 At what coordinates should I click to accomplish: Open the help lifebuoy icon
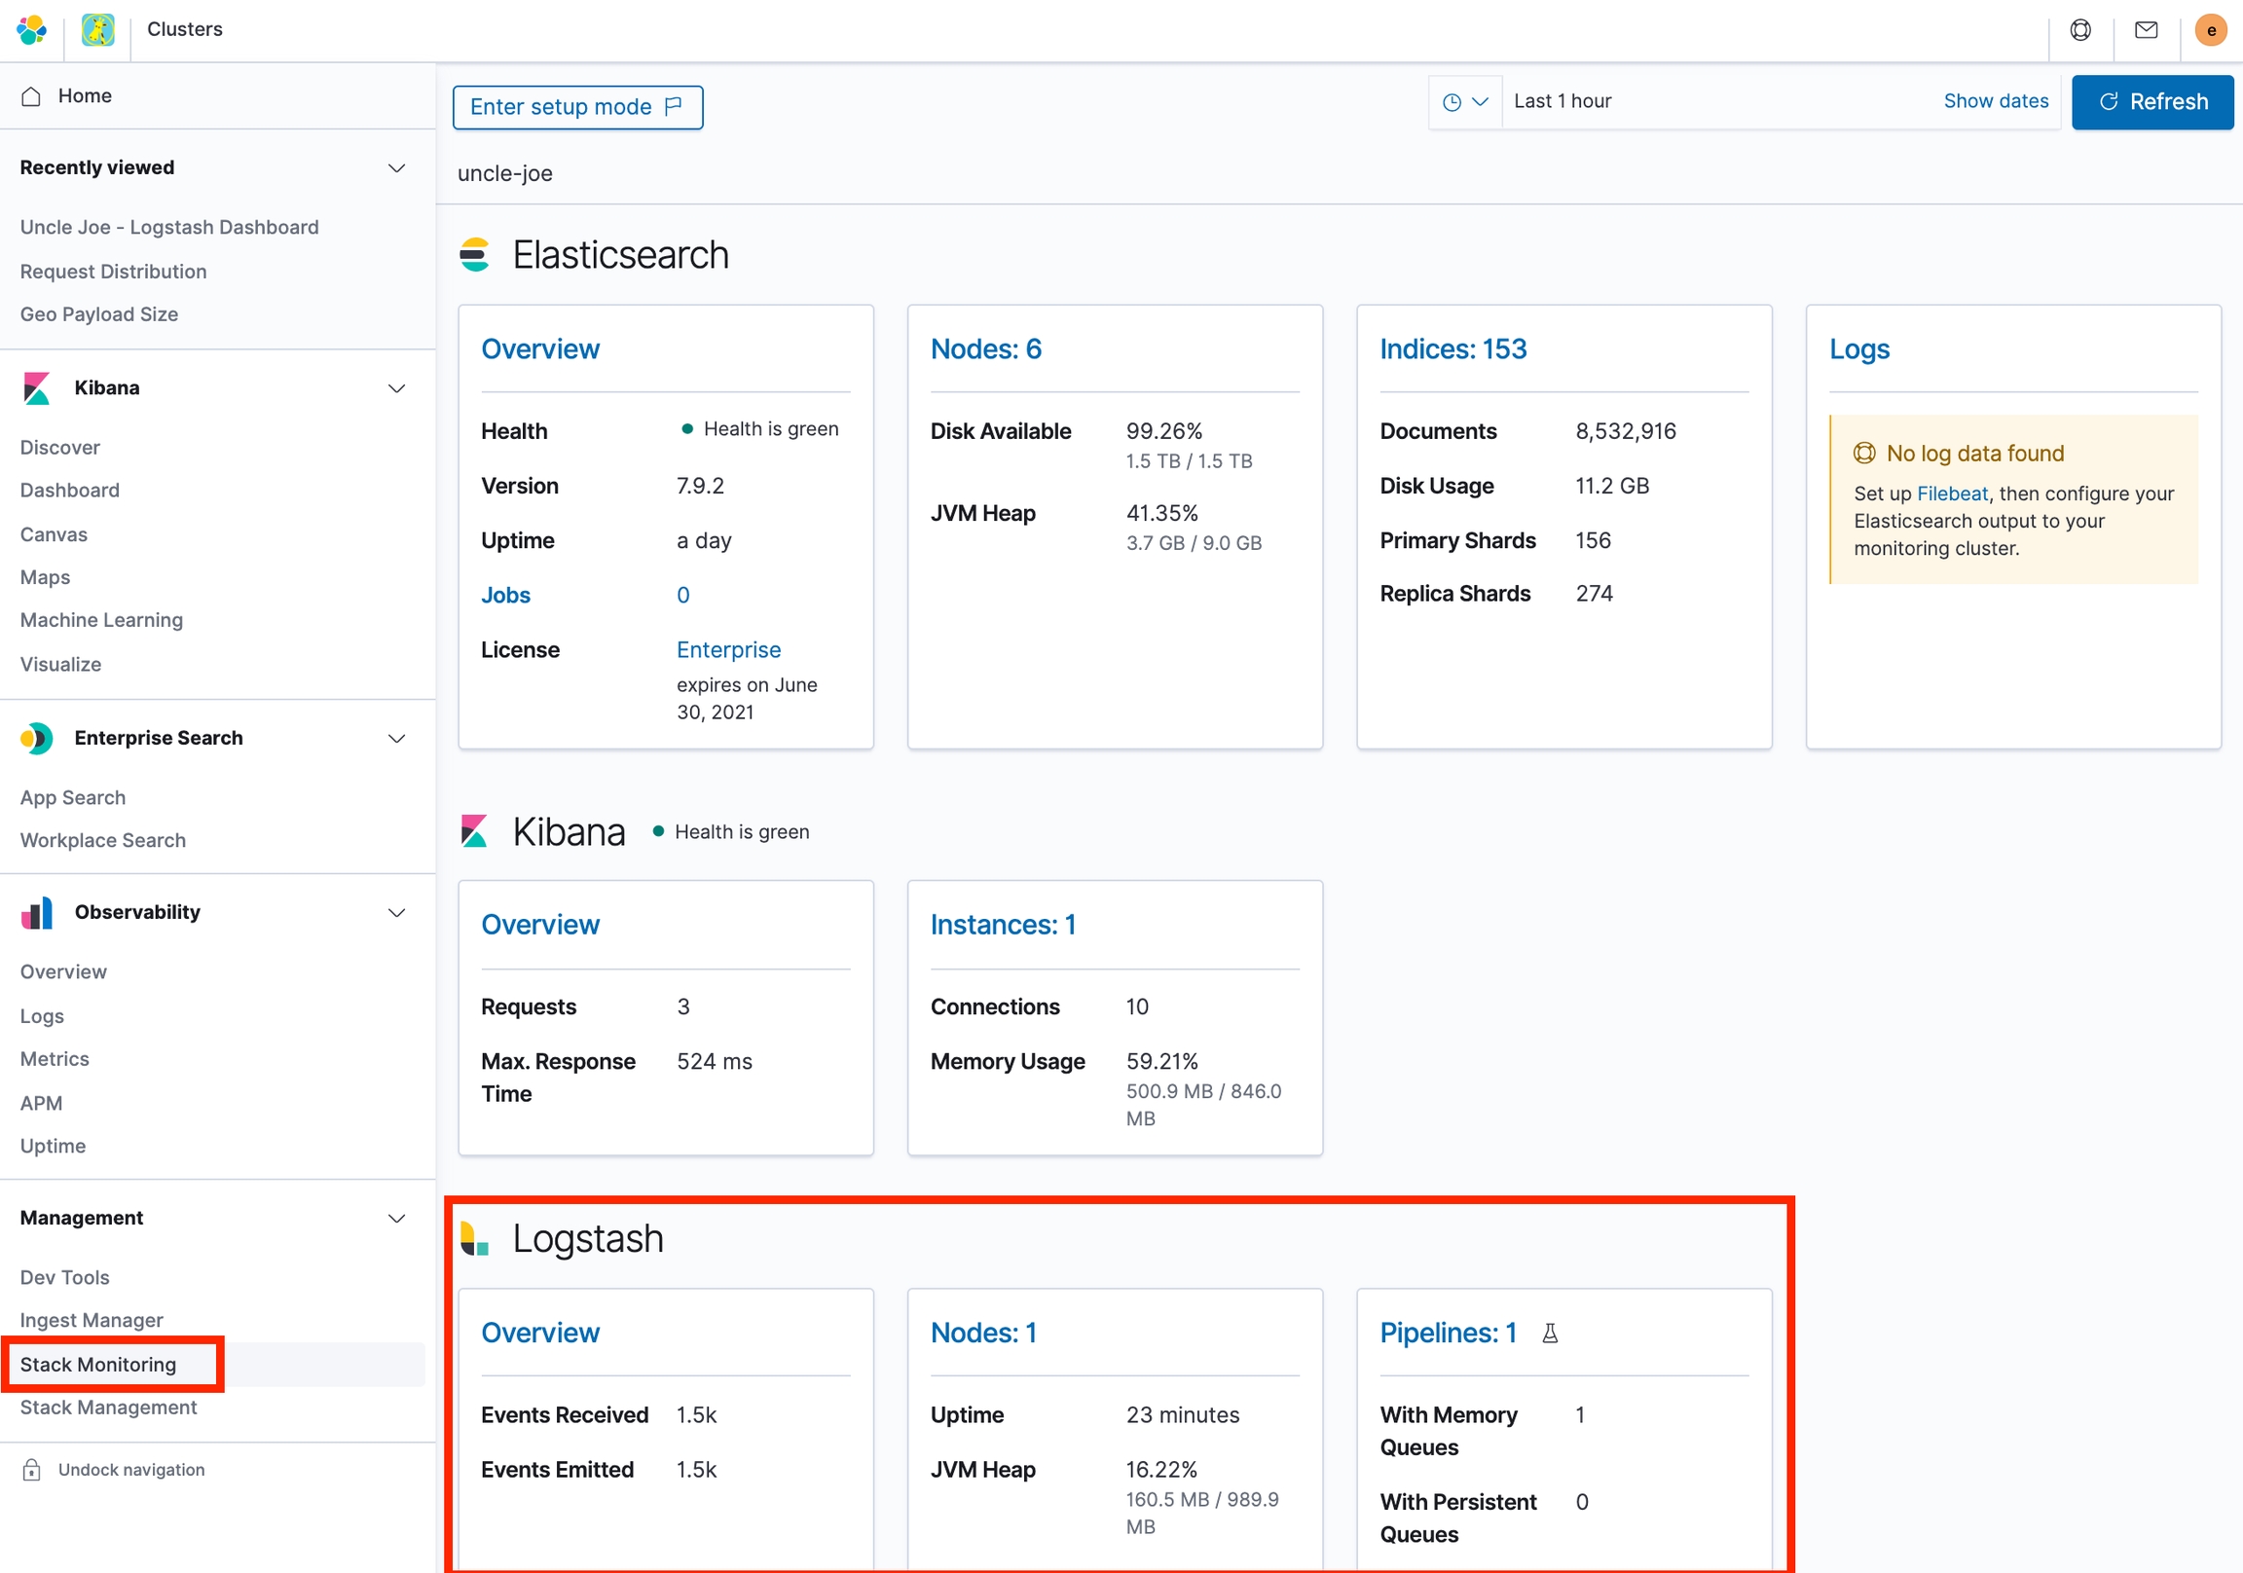tap(2079, 29)
